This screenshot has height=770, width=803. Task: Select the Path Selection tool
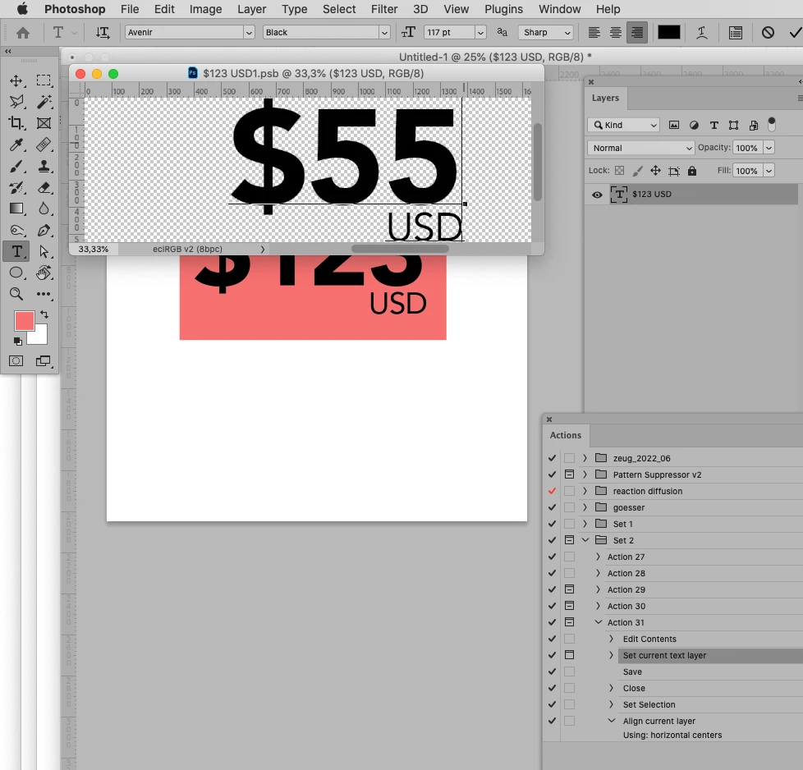click(44, 251)
